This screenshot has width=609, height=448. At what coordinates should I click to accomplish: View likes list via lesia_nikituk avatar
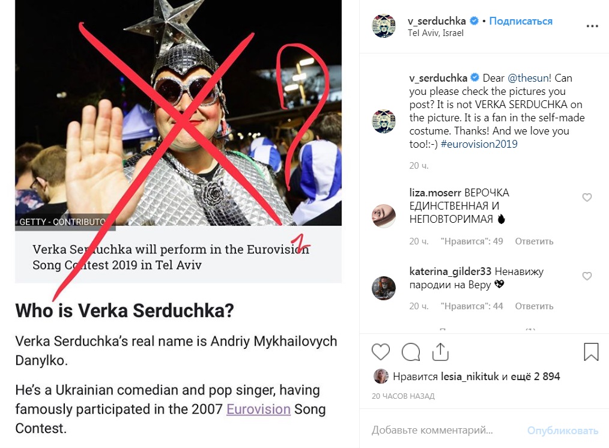pos(381,376)
